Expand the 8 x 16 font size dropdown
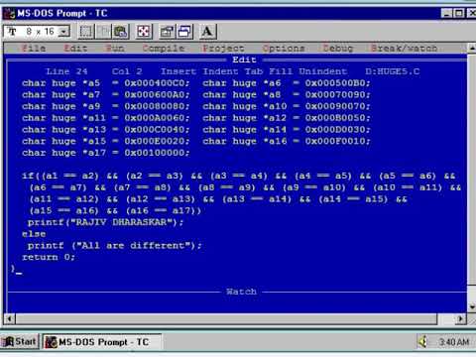The height and width of the screenshot is (357, 476). [64, 32]
